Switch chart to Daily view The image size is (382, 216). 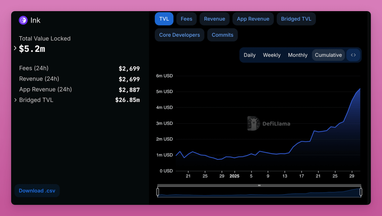[250, 55]
